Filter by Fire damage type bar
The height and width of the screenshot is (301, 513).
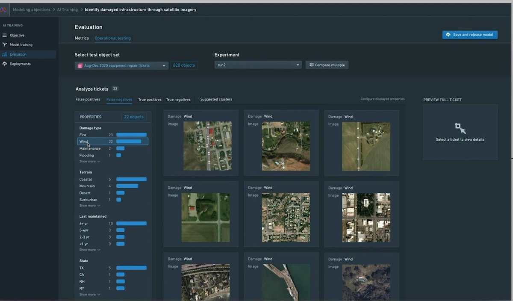click(x=131, y=135)
